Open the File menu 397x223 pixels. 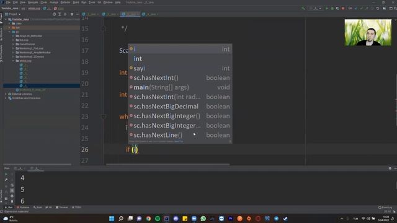click(x=8, y=2)
